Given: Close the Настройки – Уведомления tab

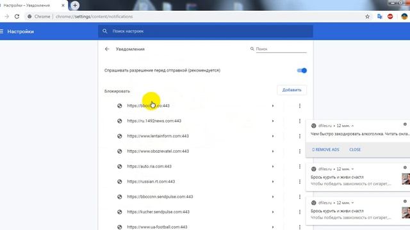Looking at the screenshot, I should point(63,5).
